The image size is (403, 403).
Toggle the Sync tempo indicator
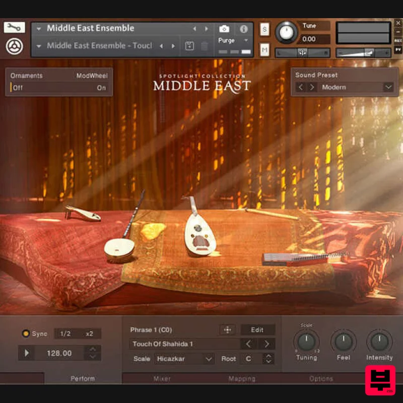click(x=26, y=333)
